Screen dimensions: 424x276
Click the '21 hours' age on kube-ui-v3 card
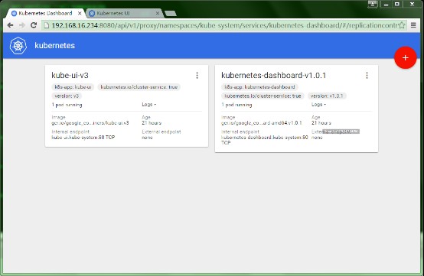152,123
